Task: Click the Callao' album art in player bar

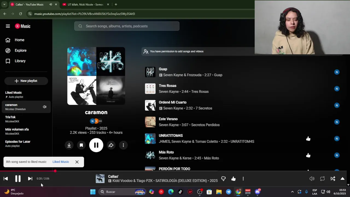Action: pyautogui.click(x=100, y=179)
